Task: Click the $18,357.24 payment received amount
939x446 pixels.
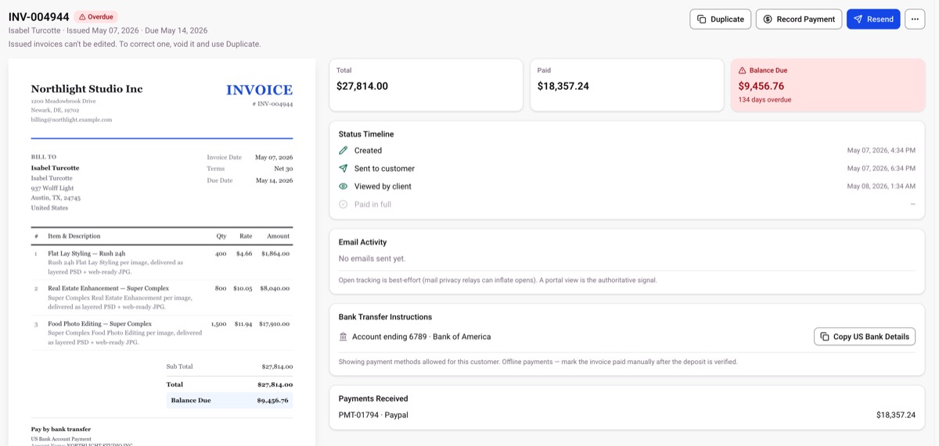Action: pos(896,415)
